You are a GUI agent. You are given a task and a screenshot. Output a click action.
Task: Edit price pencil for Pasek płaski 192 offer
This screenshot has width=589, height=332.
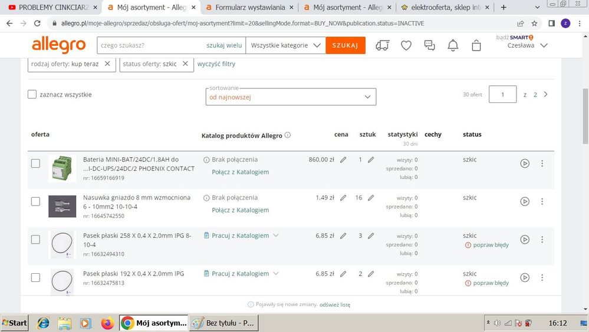343,274
